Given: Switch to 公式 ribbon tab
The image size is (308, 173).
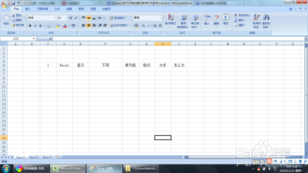Looking at the screenshot, I should (x=57, y=9).
